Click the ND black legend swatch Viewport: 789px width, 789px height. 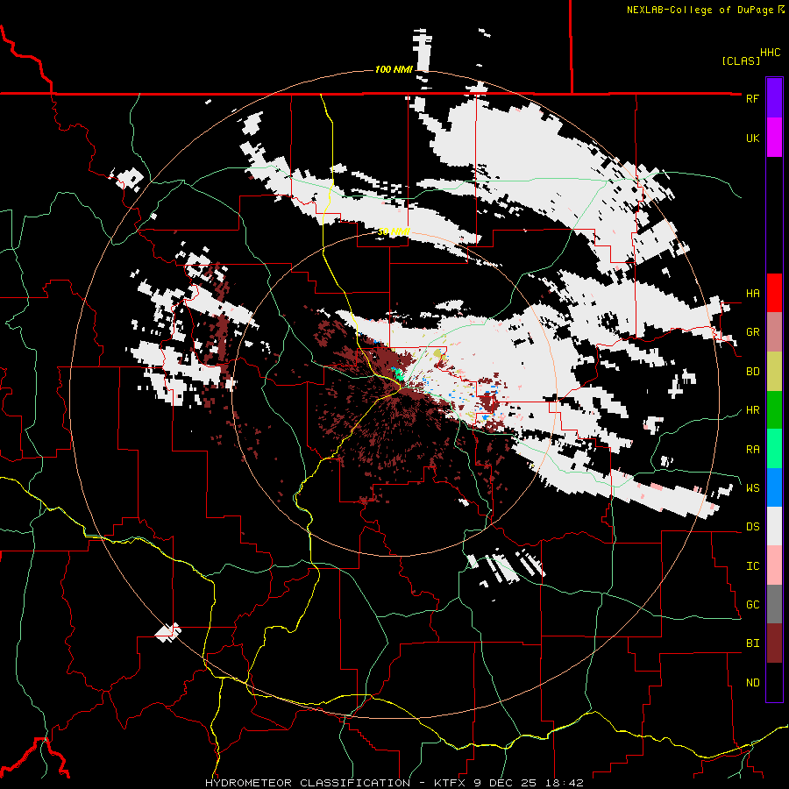click(774, 682)
